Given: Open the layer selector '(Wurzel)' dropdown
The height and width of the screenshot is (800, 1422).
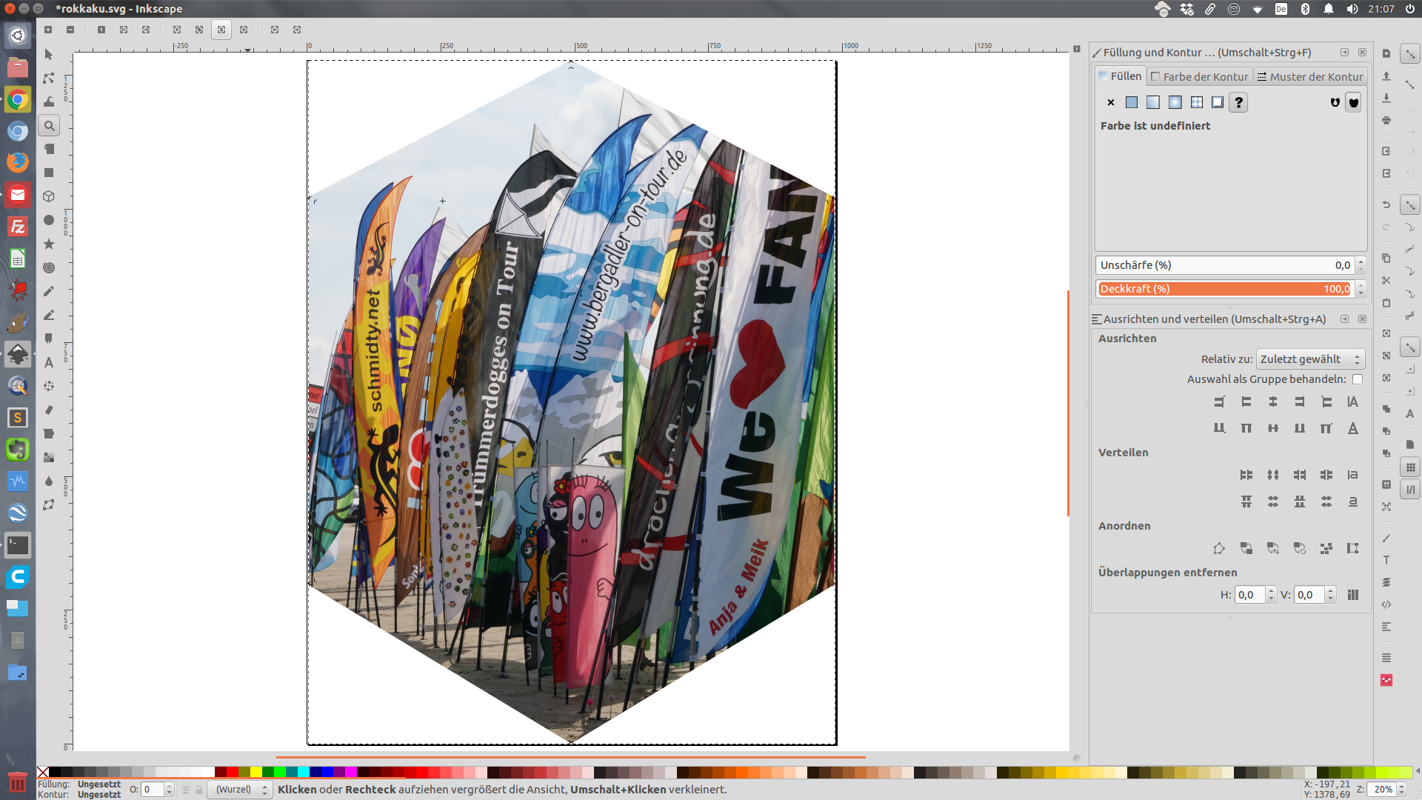Looking at the screenshot, I should 240,790.
